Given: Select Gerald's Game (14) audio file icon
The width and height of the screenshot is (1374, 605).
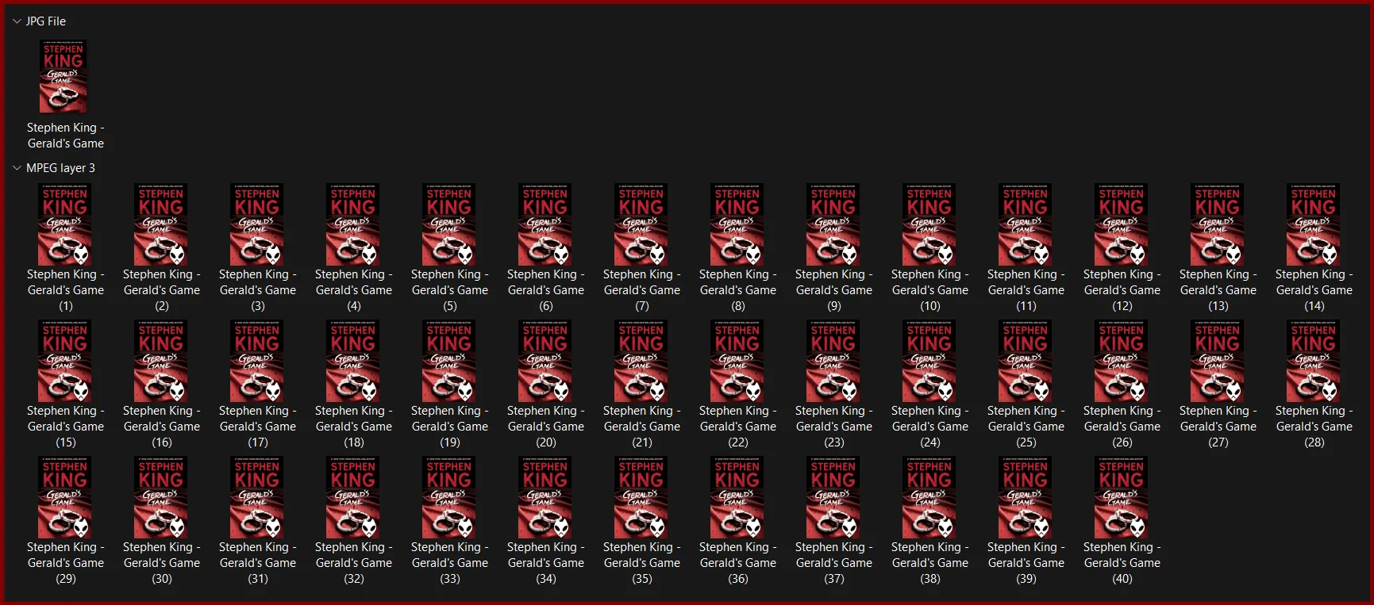Looking at the screenshot, I should [x=1314, y=224].
